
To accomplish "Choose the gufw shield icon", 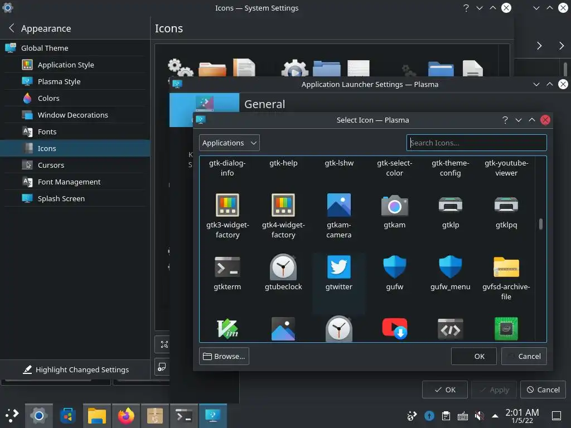I will (x=394, y=273).
